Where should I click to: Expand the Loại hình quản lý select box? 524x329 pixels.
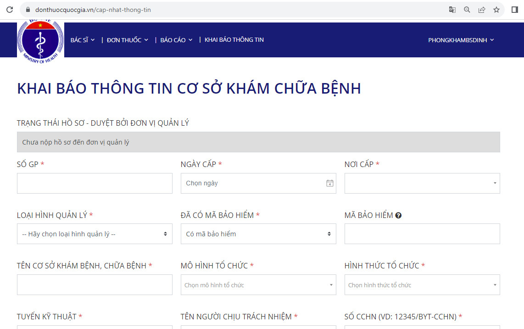coord(95,234)
